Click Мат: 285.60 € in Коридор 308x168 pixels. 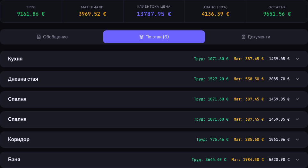(249, 140)
